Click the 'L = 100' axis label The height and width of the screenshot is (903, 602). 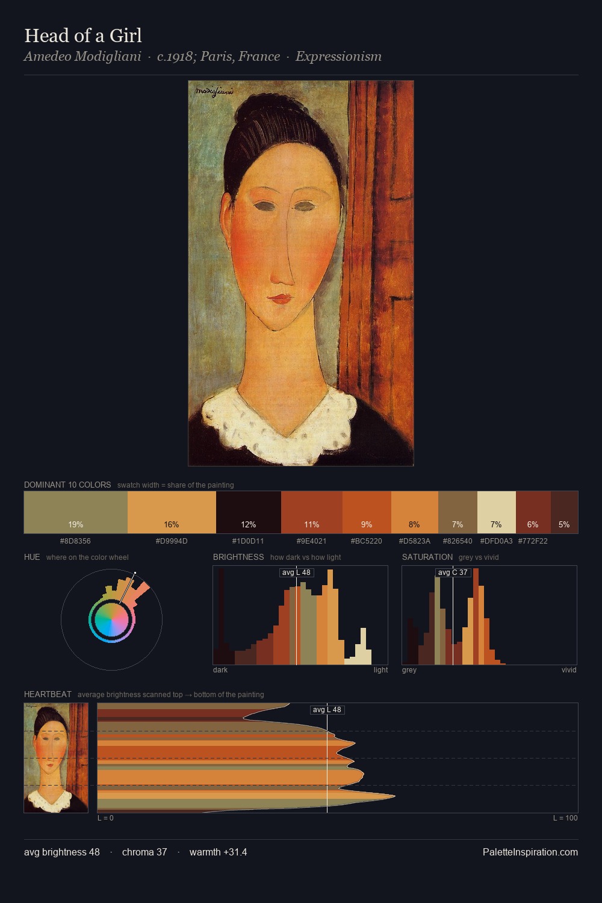[565, 818]
